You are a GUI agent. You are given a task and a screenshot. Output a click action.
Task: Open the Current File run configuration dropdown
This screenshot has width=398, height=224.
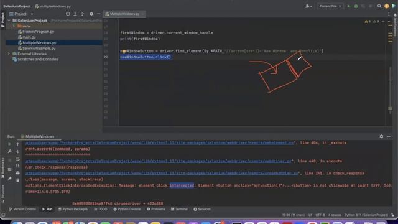click(330, 6)
